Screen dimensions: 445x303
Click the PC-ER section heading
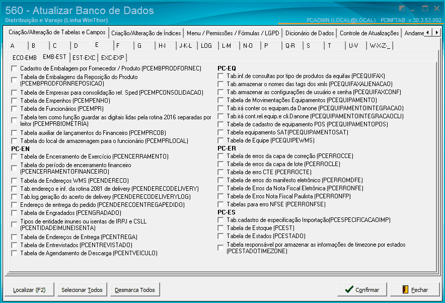pos(227,148)
